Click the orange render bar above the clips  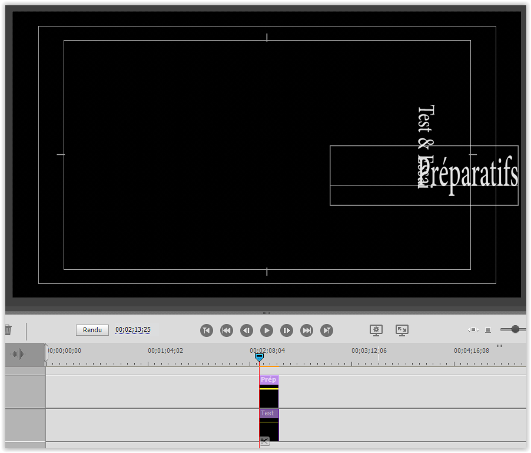click(x=269, y=366)
